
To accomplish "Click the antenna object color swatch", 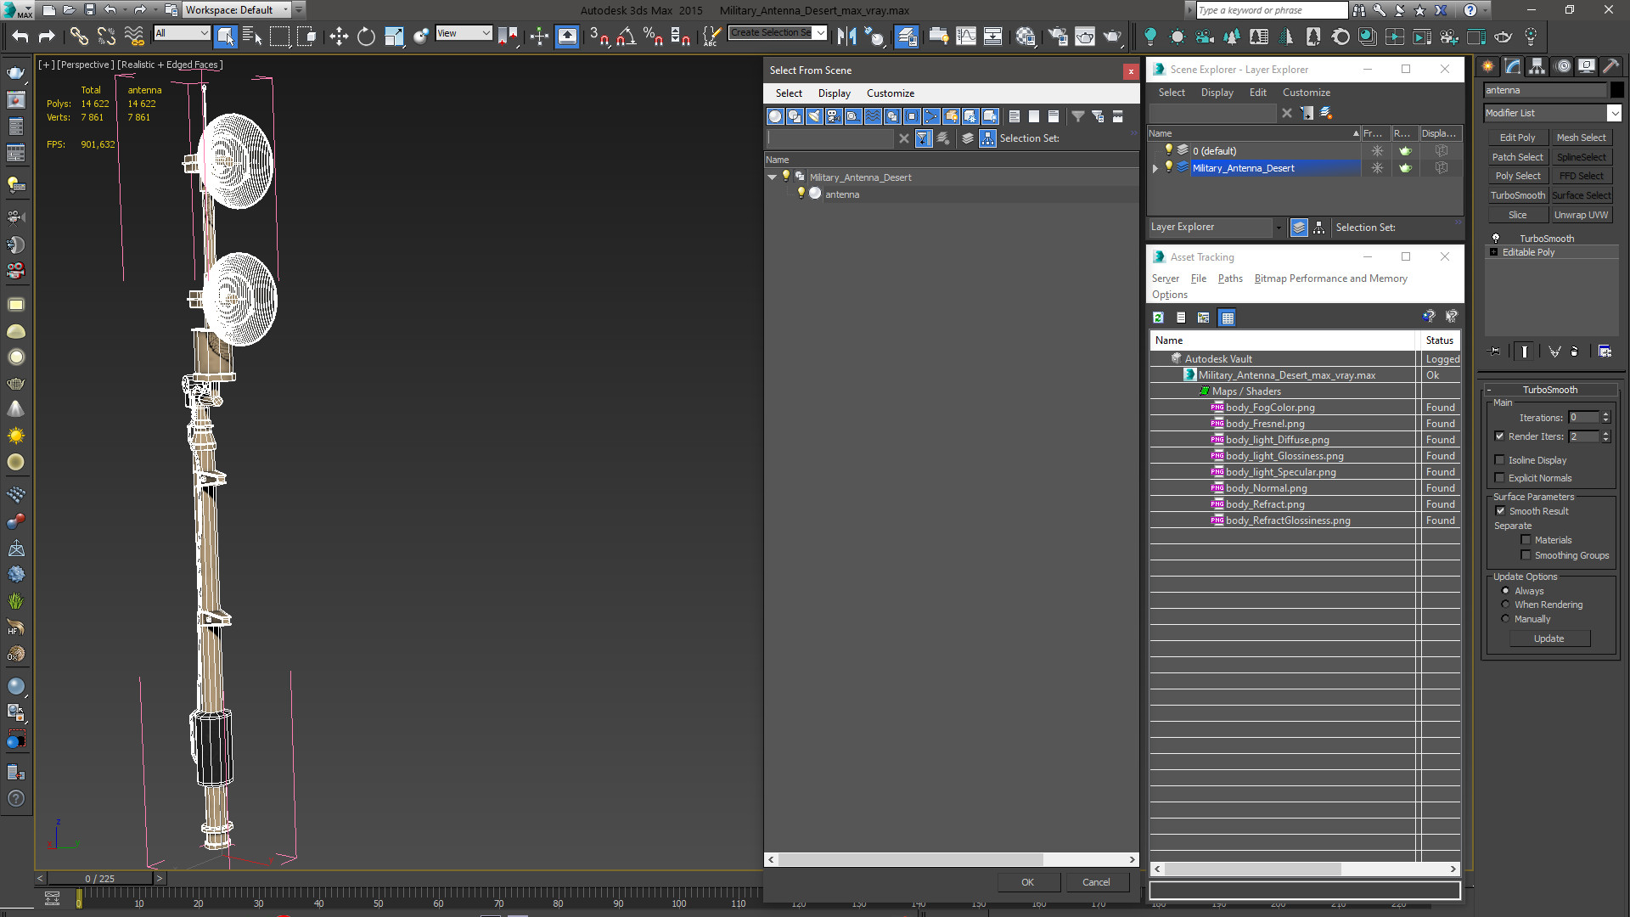I will coord(1617,90).
